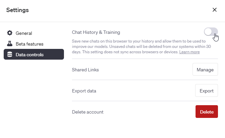Open the General settings tab
225x138 pixels.
tap(24, 33)
